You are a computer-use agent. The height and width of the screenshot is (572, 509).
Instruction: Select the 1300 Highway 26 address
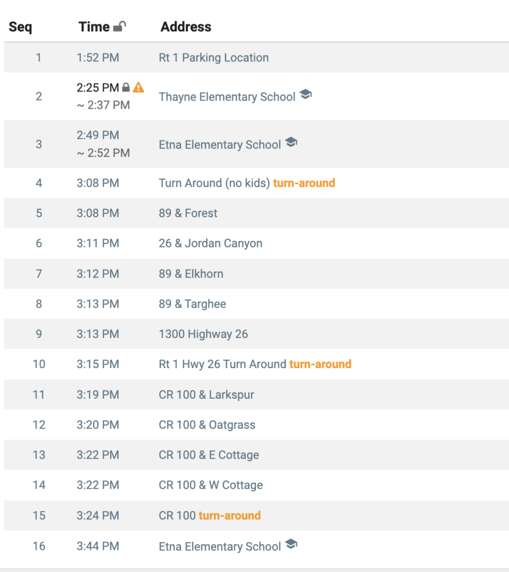click(203, 334)
